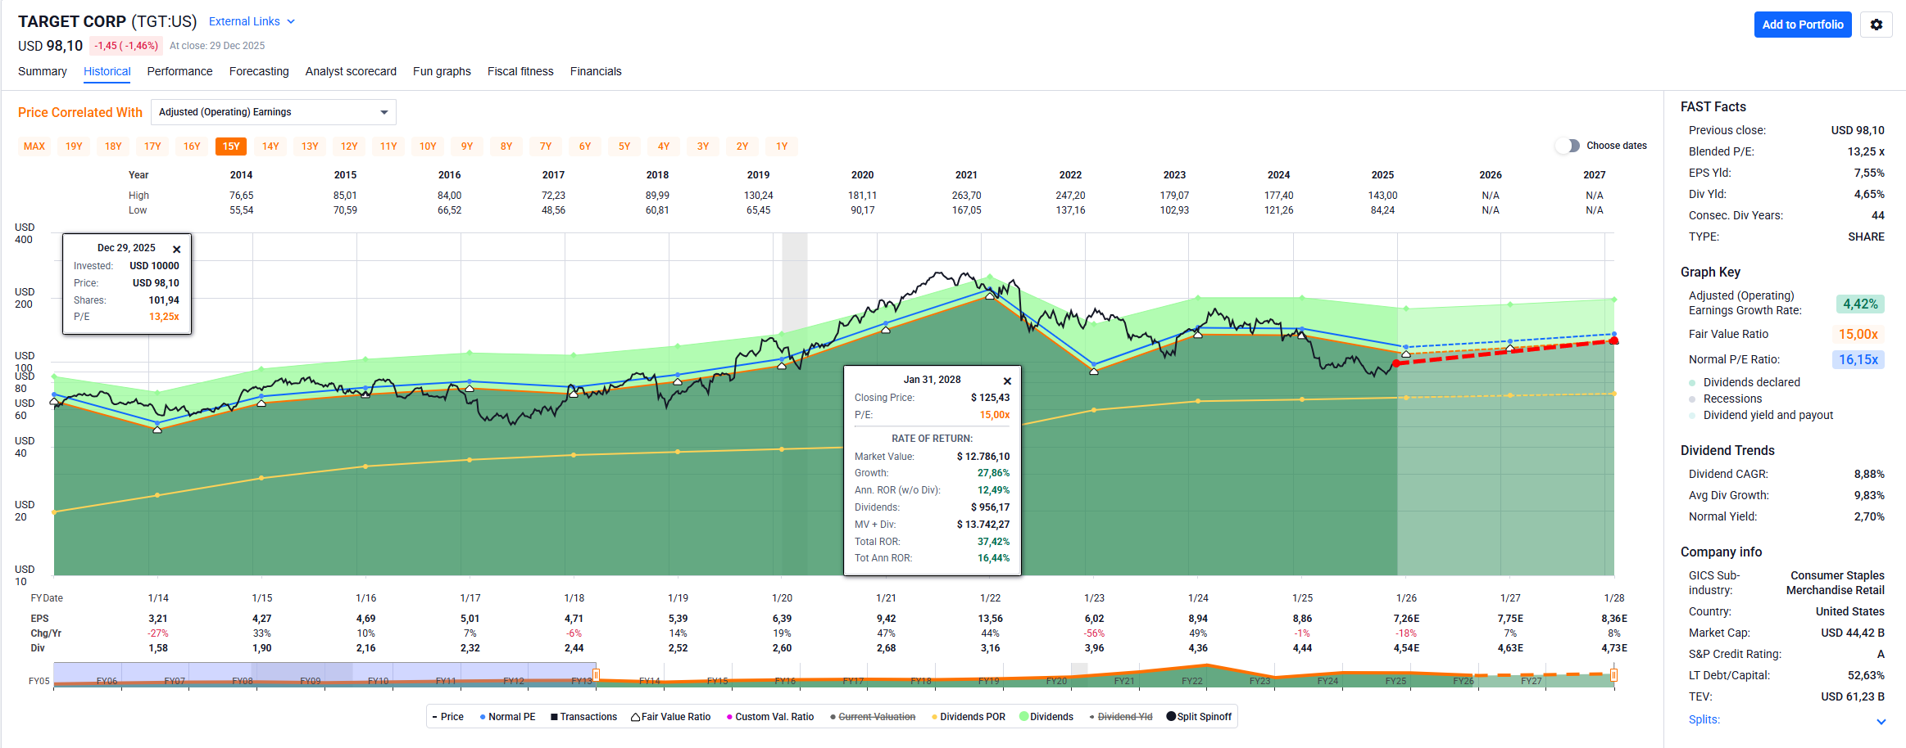
Task: Click the green Dividends legend circle
Action: point(1023,717)
